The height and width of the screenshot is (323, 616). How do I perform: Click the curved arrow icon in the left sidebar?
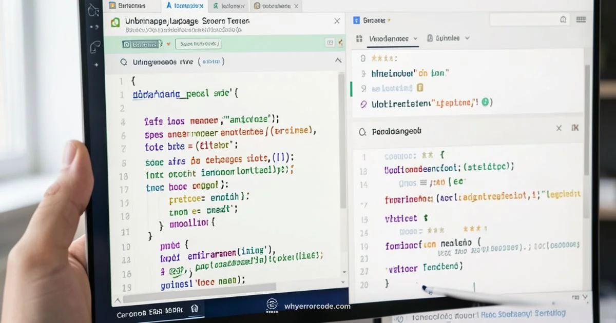pos(95,47)
